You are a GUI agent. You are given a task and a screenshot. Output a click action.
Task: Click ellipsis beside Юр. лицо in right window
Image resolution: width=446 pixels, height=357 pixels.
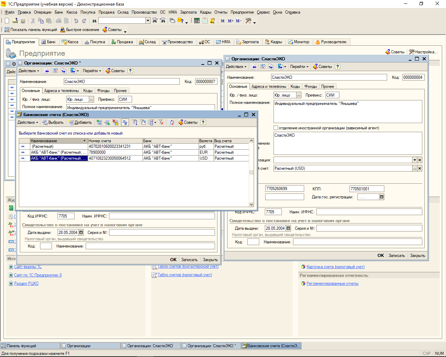(x=299, y=95)
